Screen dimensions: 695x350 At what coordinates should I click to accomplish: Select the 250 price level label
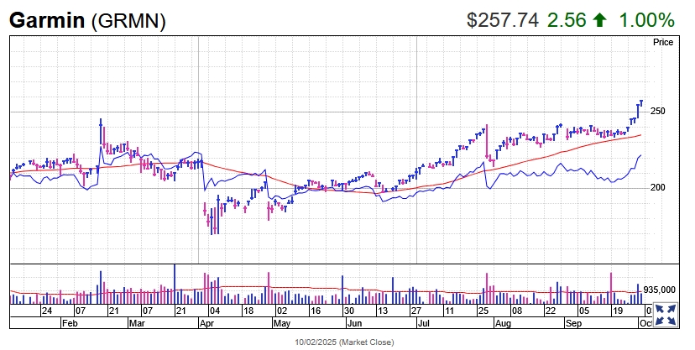tap(660, 112)
